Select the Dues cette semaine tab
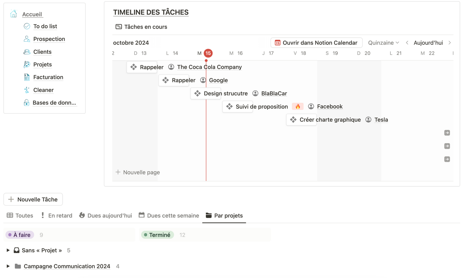The height and width of the screenshot is (278, 467). coord(169,216)
